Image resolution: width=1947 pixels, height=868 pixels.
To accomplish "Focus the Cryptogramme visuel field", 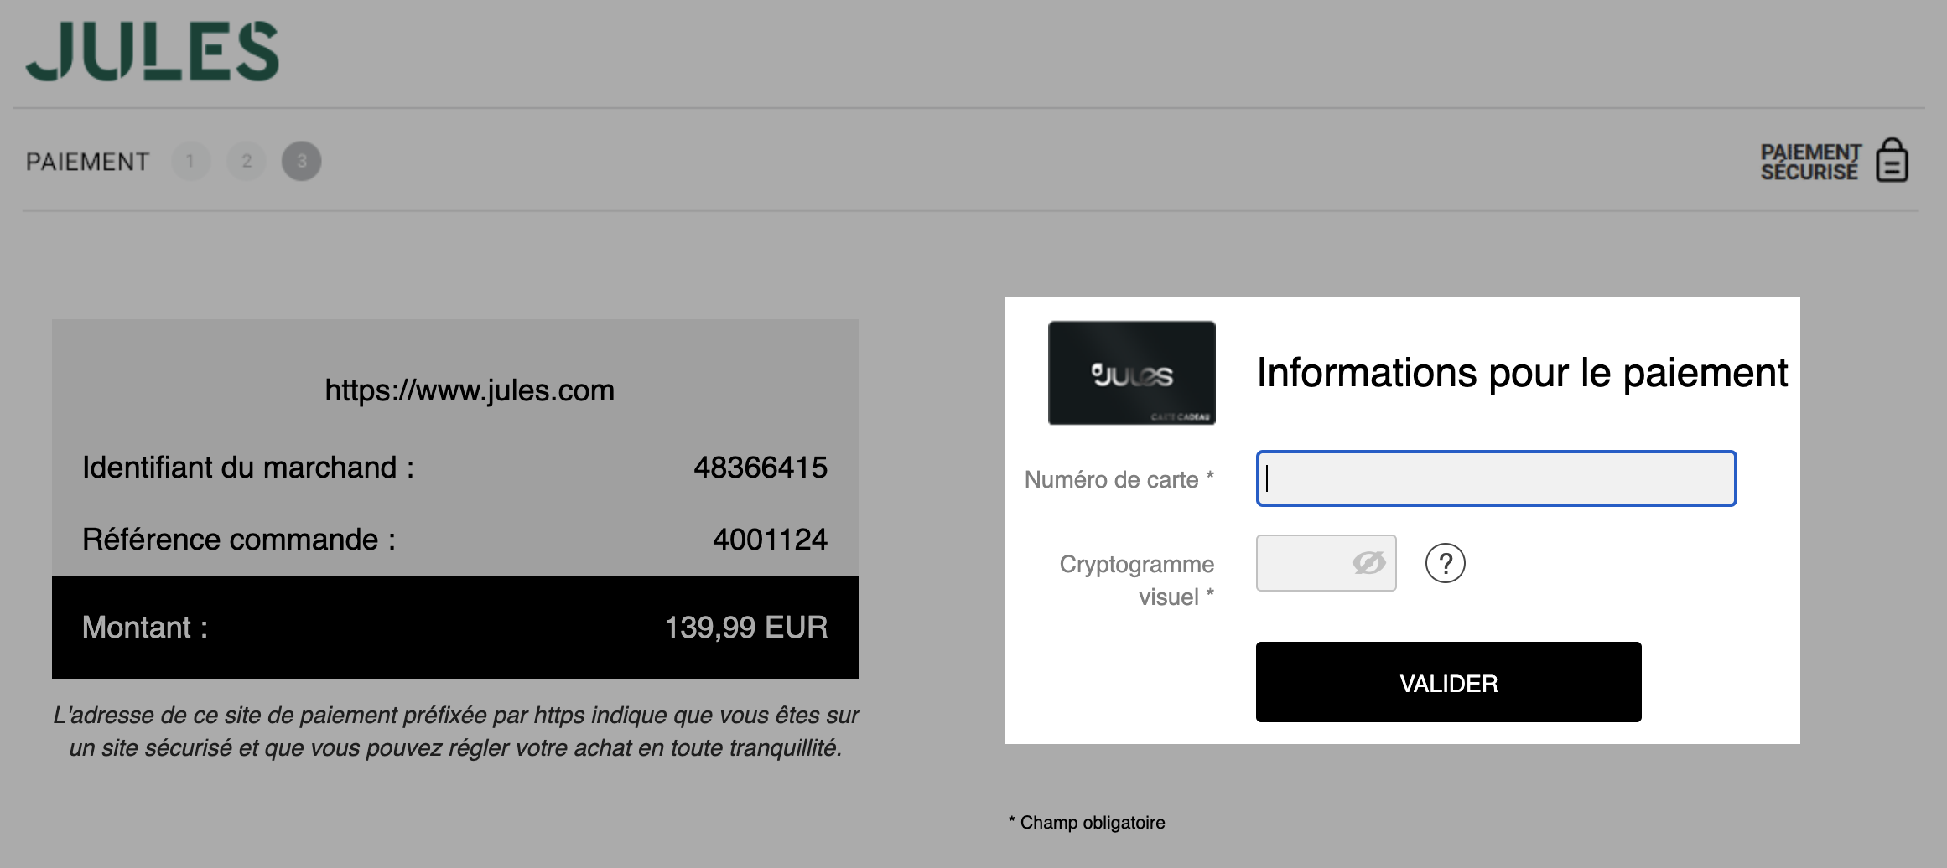I will pyautogui.click(x=1326, y=563).
